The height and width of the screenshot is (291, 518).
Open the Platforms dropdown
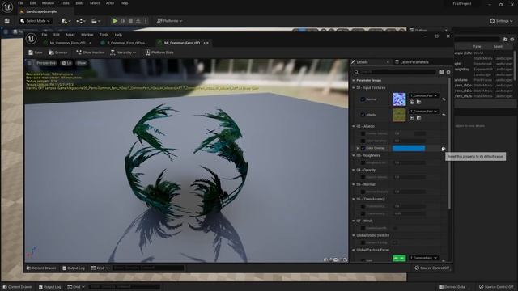coord(169,21)
